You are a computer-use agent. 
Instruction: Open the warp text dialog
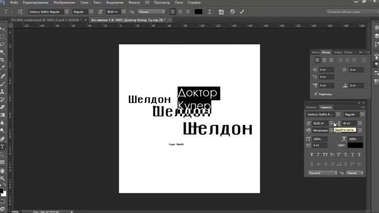click(x=210, y=12)
